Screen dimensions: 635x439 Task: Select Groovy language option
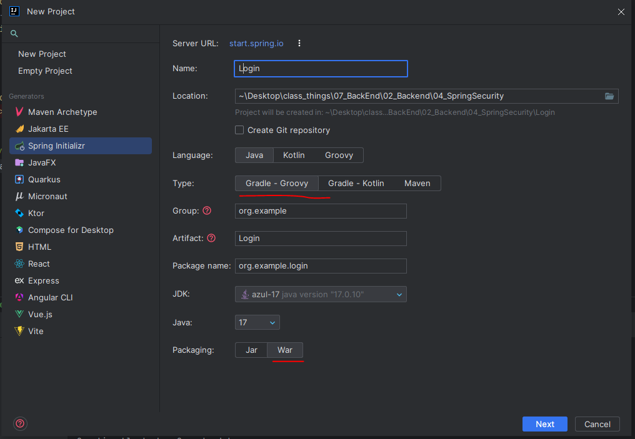tap(339, 155)
